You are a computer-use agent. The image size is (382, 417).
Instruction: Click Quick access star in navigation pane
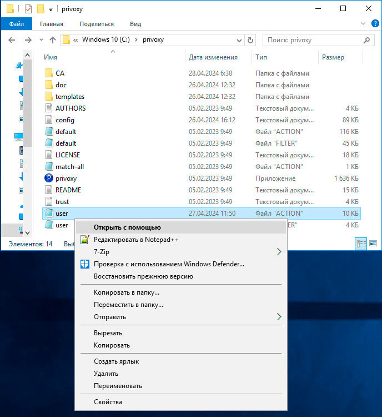19,66
